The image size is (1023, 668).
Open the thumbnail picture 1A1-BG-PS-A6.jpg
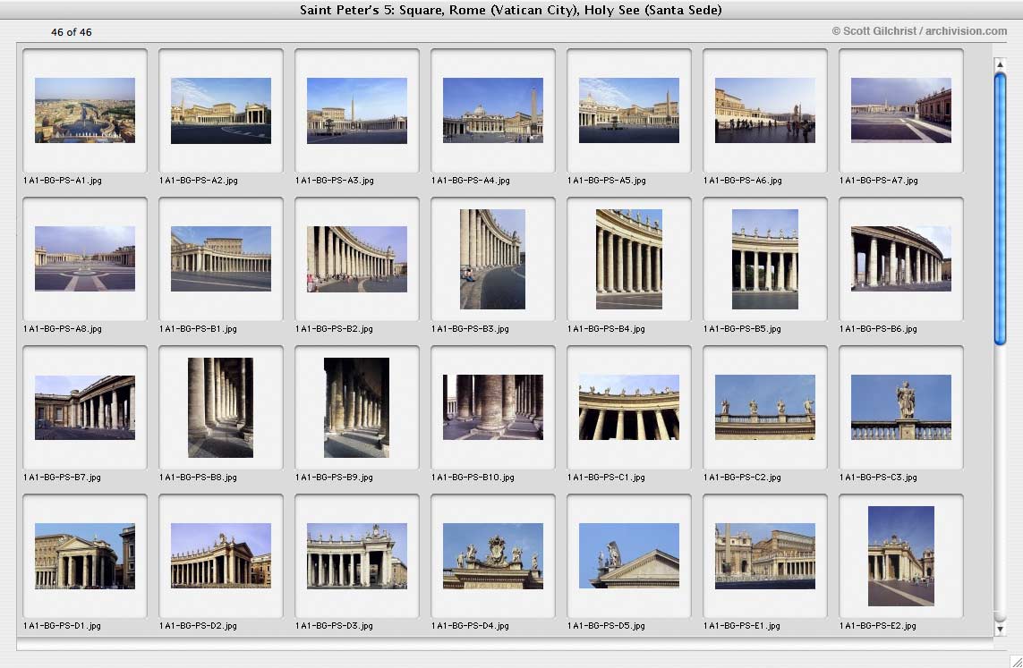764,110
